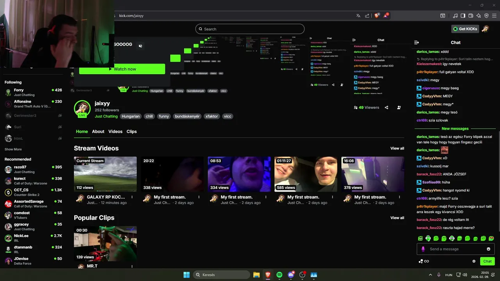Viewport: 500px width, 281px height.
Task: Open File Explorer from the taskbar
Action: pos(256,275)
